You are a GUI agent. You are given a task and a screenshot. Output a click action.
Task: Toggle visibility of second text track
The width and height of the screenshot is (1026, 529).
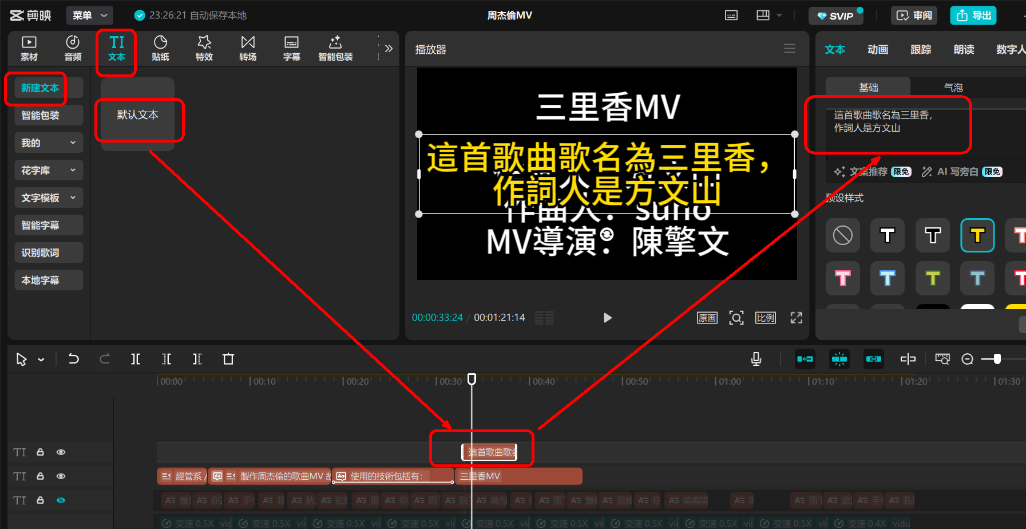click(61, 476)
